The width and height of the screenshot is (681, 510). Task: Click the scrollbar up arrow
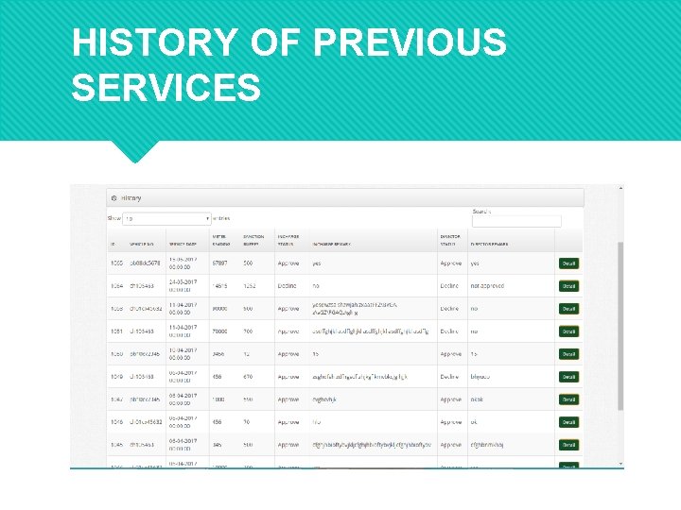point(620,188)
